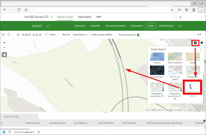Open browser profile avatar icon
The height and width of the screenshot is (135, 206).
pyautogui.click(x=194, y=10)
